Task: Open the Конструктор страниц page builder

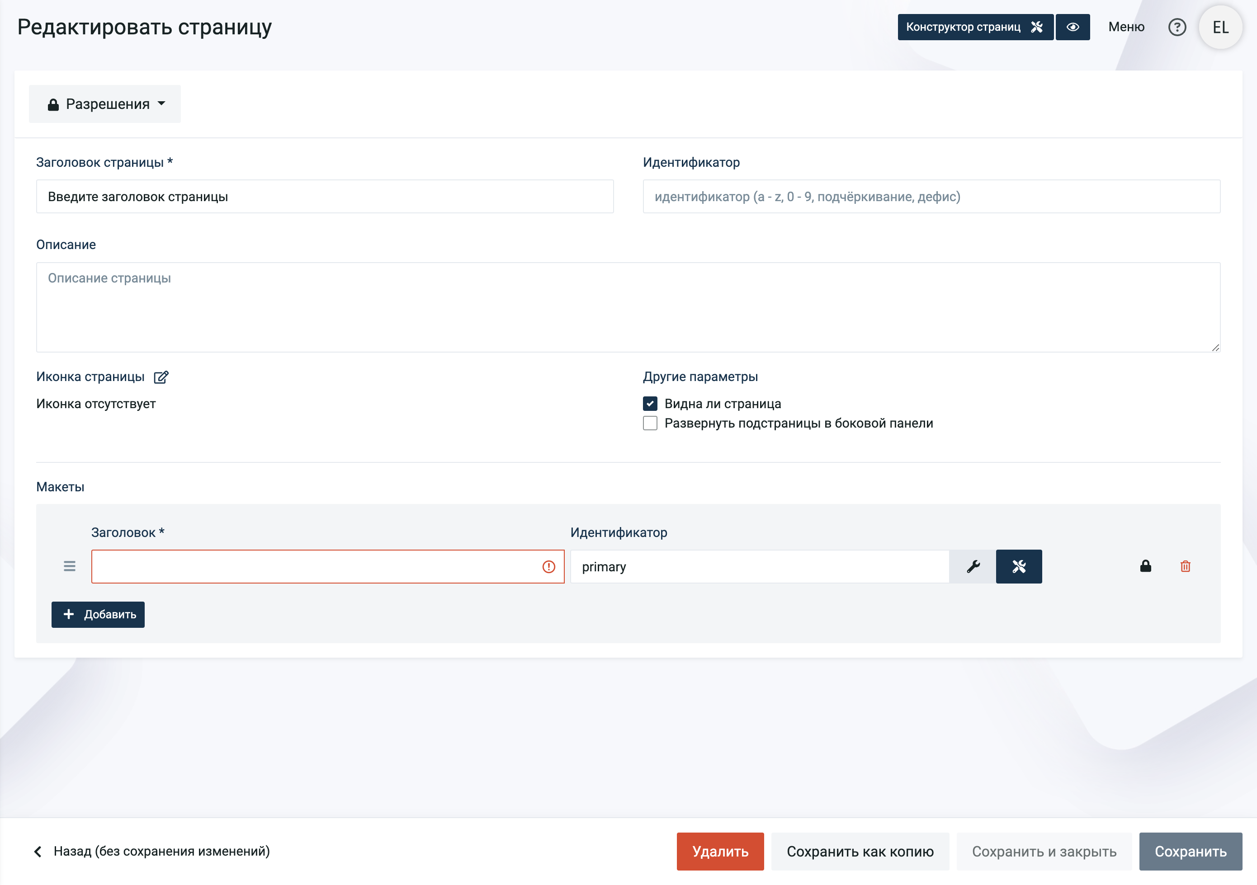Action: click(975, 28)
